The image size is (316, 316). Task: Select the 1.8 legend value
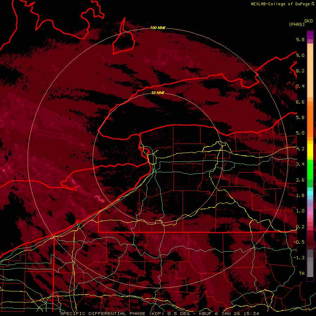[x=300, y=196]
